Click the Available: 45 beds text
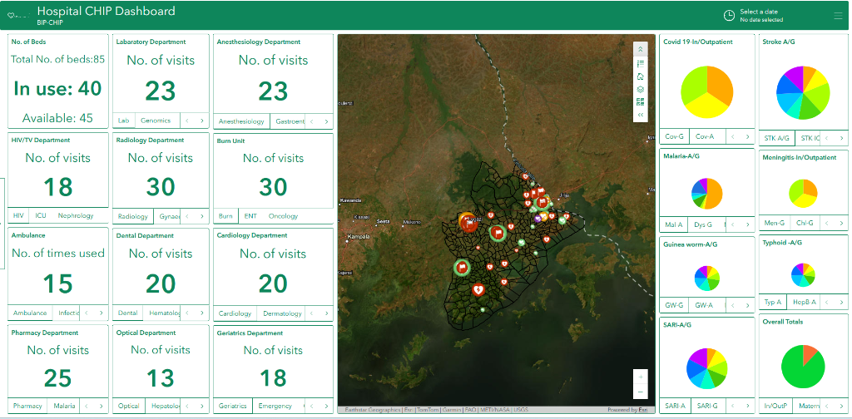Image resolution: width=852 pixels, height=419 pixels. click(x=57, y=118)
